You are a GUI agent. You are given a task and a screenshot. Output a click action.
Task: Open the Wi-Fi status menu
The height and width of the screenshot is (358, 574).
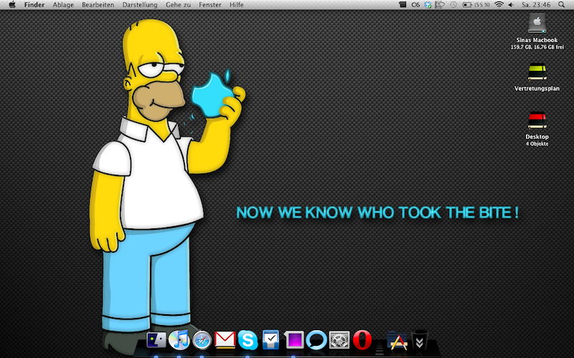499,5
